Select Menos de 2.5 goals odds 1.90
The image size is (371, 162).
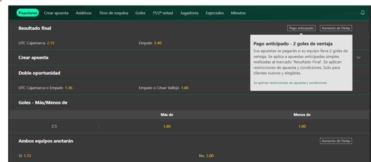[x=302, y=126]
